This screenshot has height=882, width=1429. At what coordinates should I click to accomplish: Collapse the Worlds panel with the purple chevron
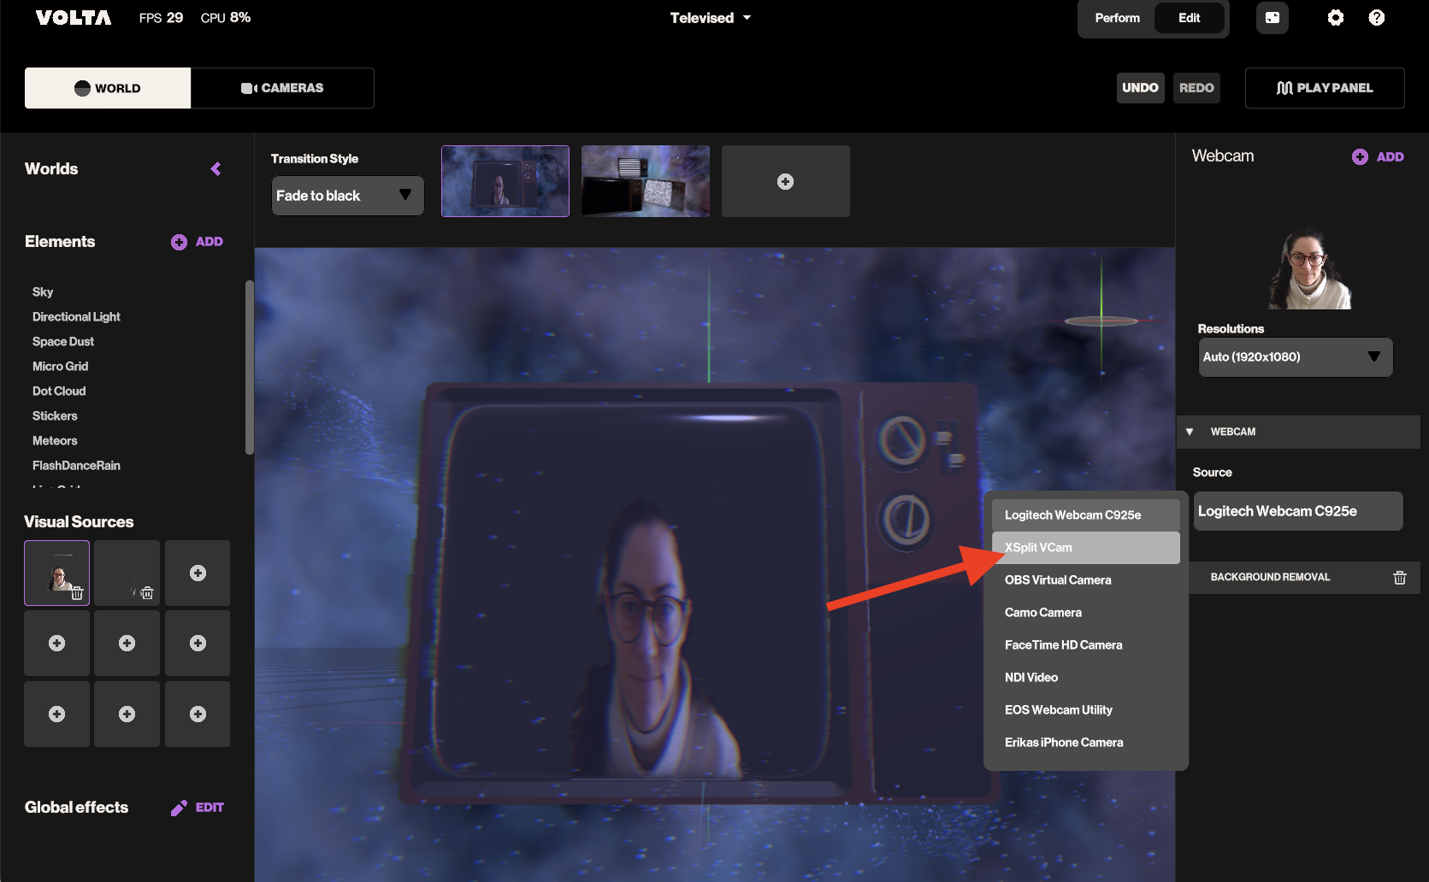[x=216, y=169]
